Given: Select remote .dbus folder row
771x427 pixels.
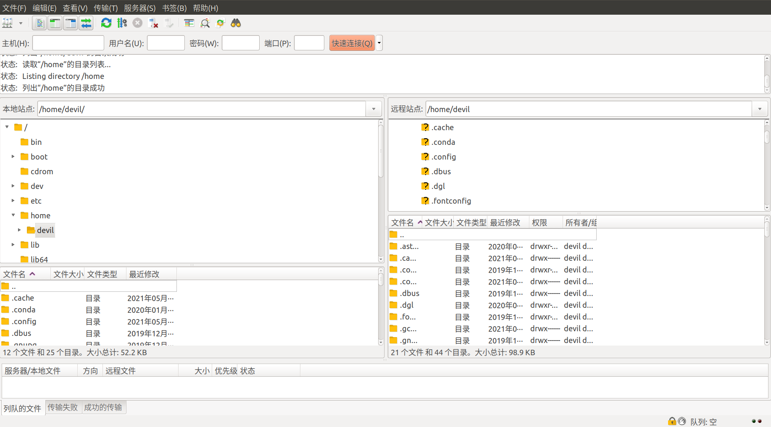Looking at the screenshot, I should coord(492,293).
